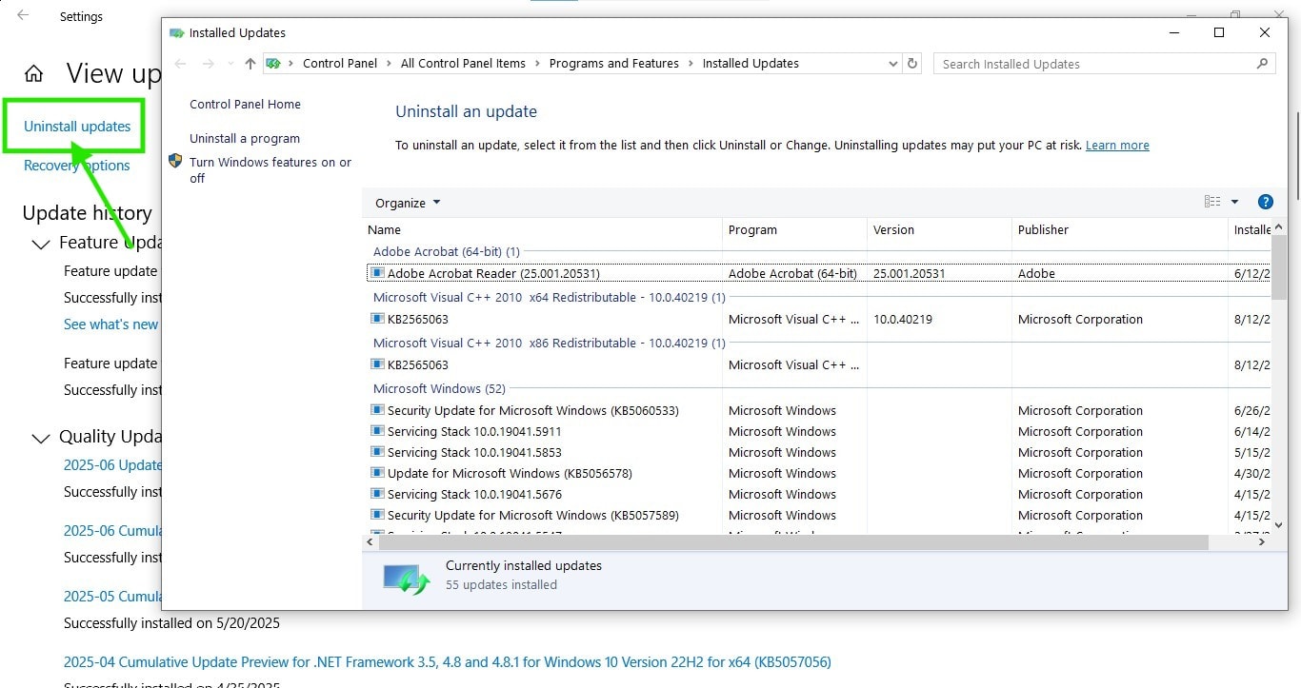Open the Learn more link
Image resolution: width=1301 pixels, height=688 pixels.
1117,146
